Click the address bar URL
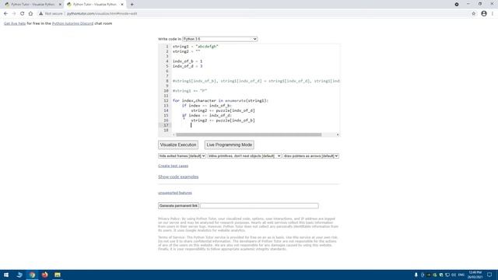 102,14
